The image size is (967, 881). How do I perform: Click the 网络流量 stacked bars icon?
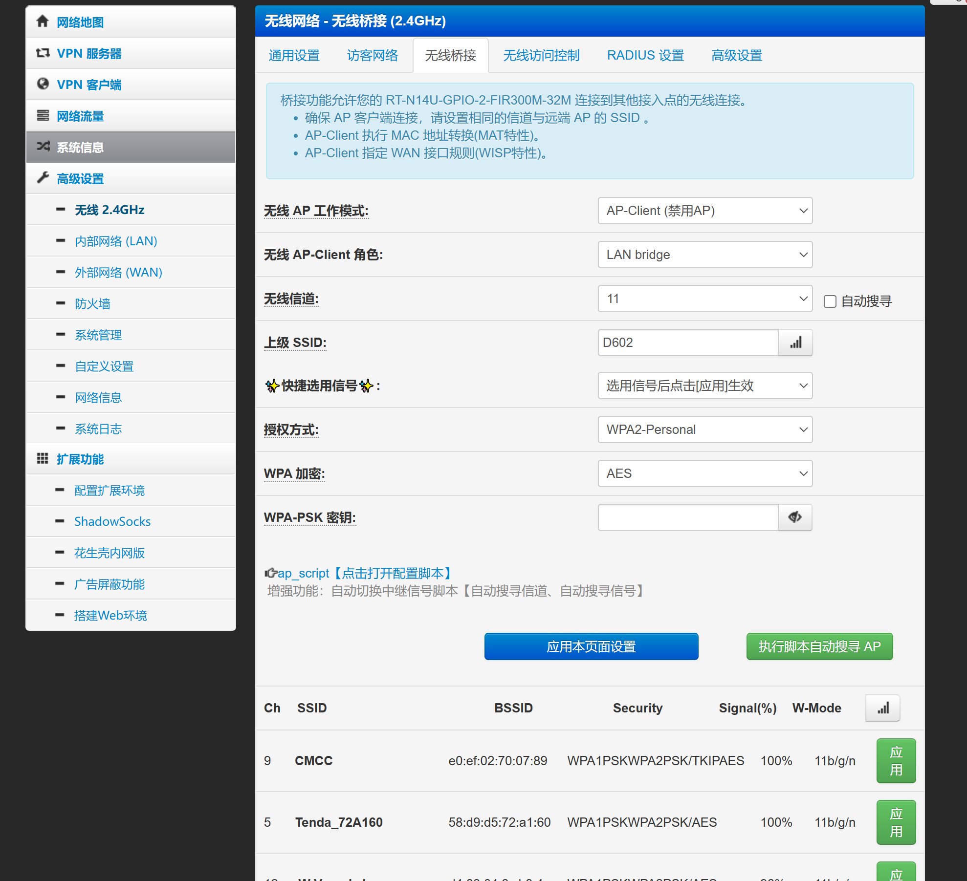[x=43, y=115]
